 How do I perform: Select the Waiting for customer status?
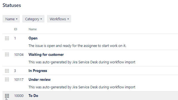[x=46, y=54]
